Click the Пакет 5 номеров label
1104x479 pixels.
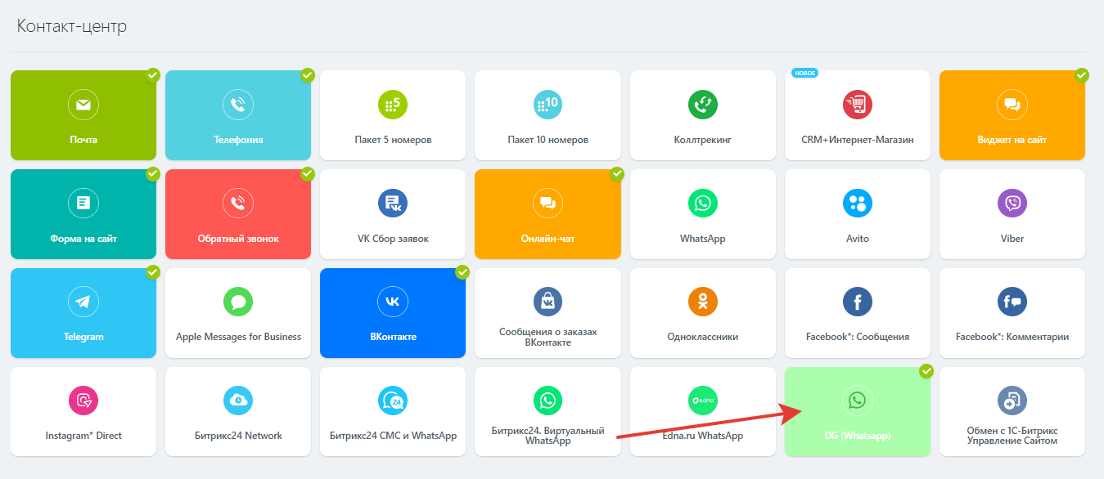[x=393, y=140]
